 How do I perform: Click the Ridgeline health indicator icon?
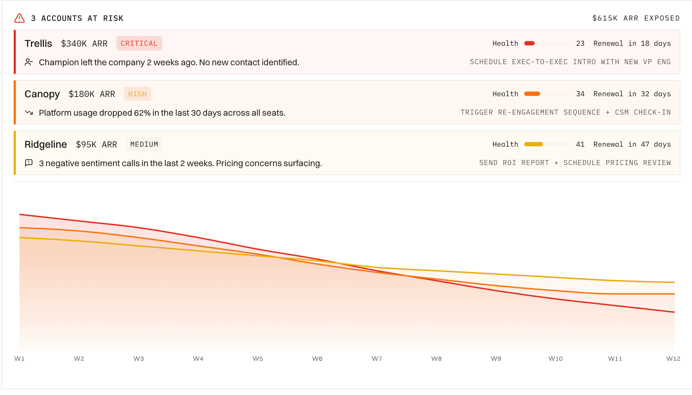tap(534, 144)
